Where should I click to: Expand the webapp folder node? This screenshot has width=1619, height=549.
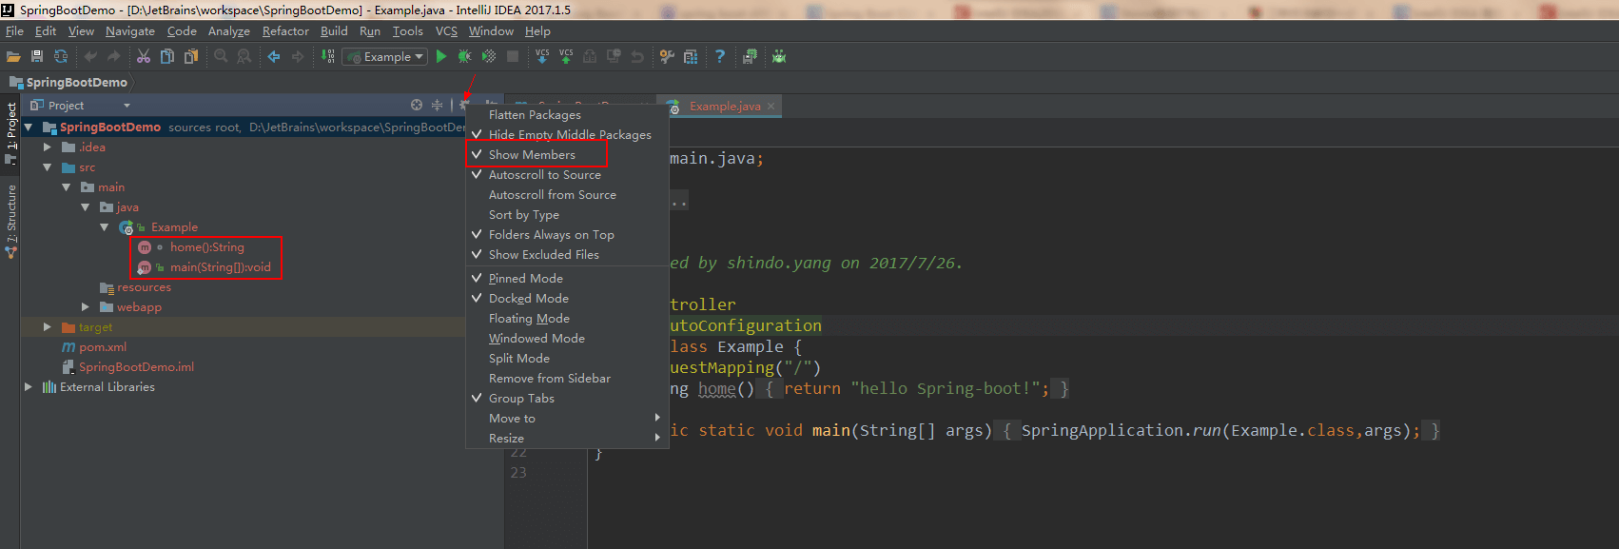(86, 307)
